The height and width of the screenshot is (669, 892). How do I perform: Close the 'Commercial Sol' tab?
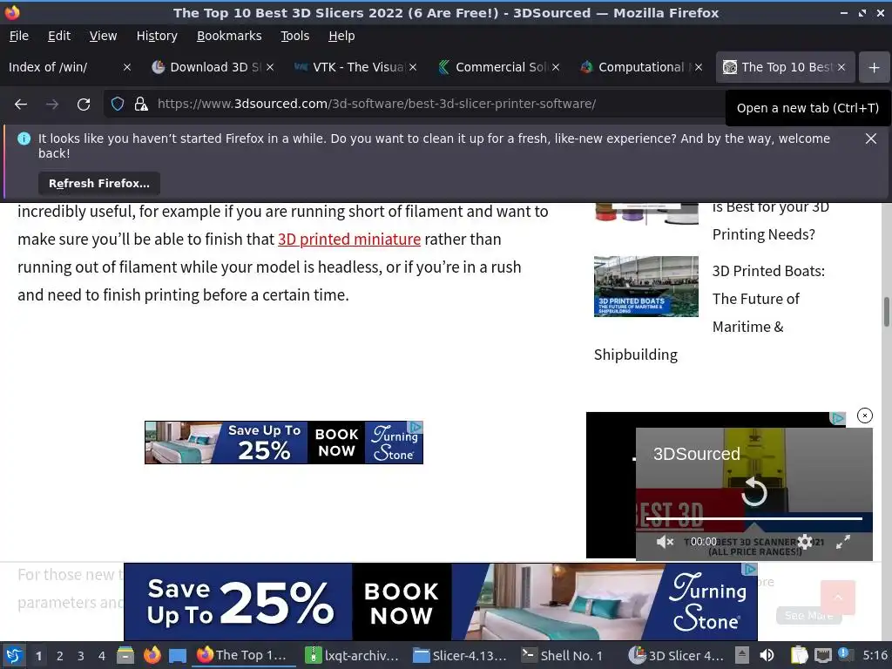point(556,67)
